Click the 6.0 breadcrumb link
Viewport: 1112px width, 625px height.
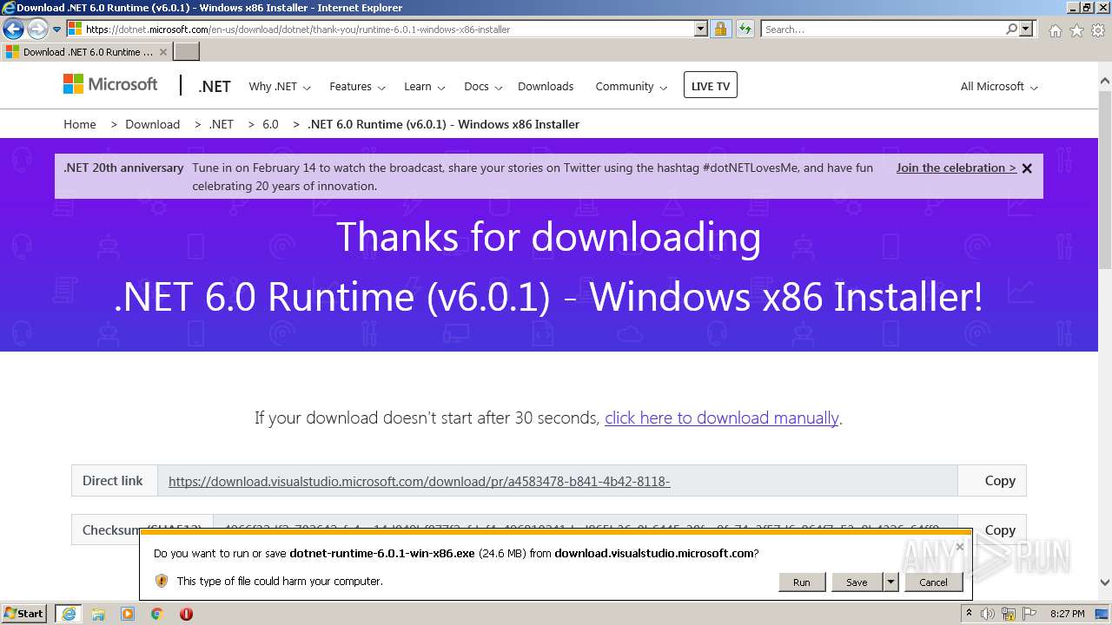tap(270, 124)
